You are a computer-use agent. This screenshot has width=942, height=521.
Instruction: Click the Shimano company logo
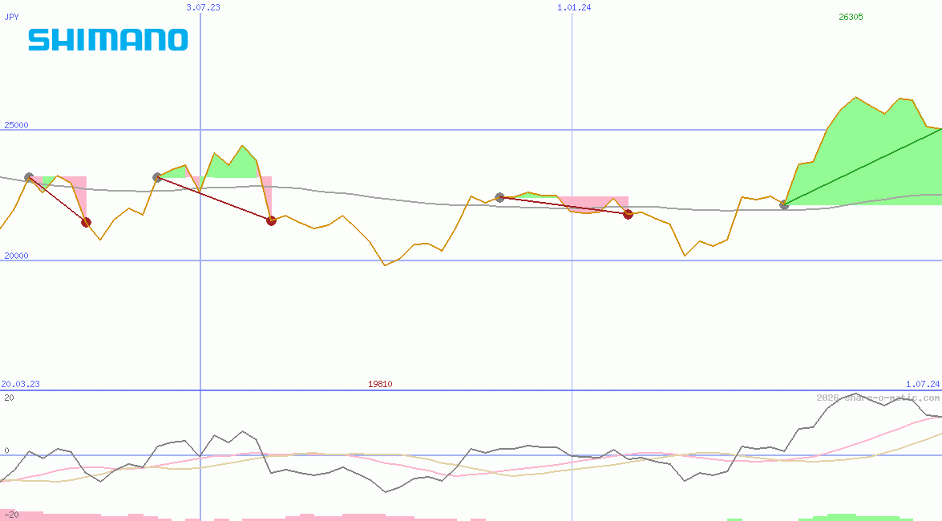[108, 38]
